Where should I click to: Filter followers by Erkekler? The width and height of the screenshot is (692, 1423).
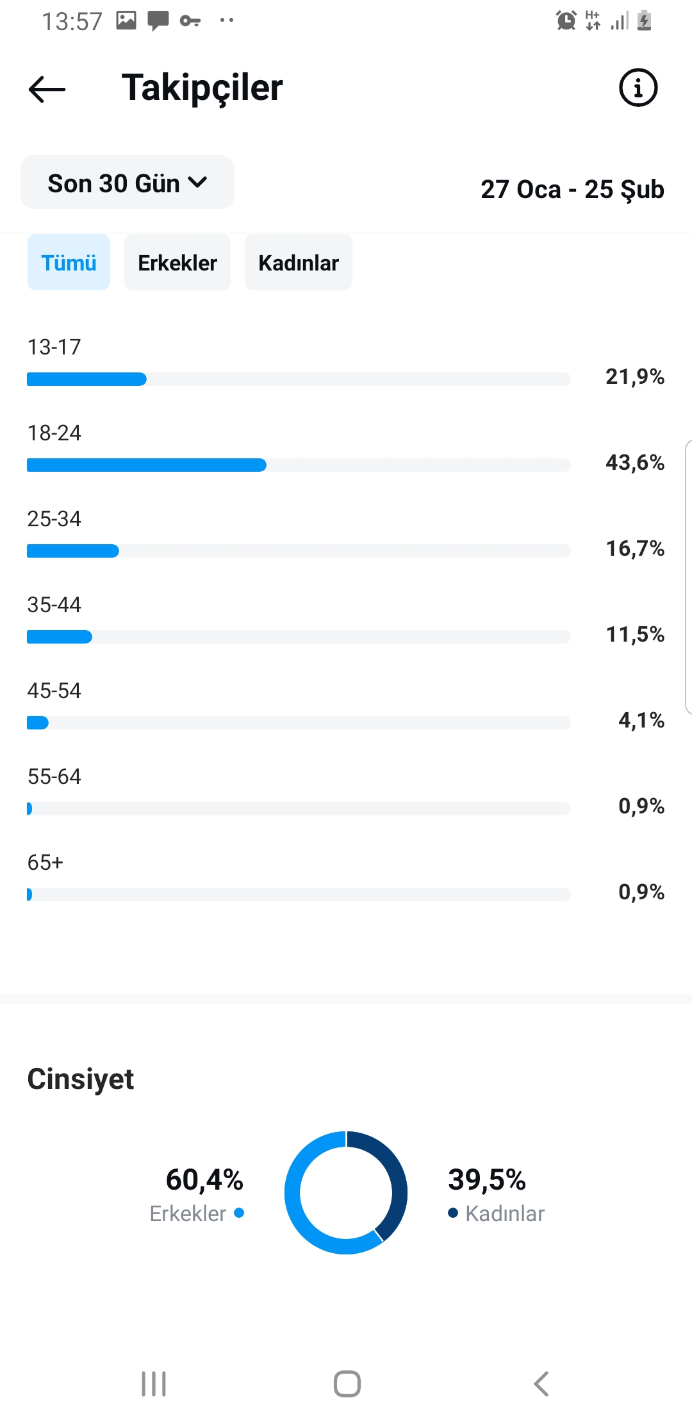tap(177, 262)
